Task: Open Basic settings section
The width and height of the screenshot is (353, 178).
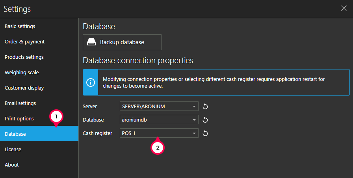Action: coord(20,26)
